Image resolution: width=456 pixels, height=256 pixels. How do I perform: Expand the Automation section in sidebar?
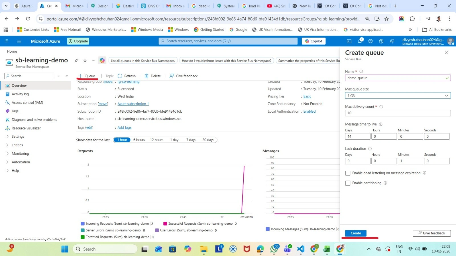[7, 162]
